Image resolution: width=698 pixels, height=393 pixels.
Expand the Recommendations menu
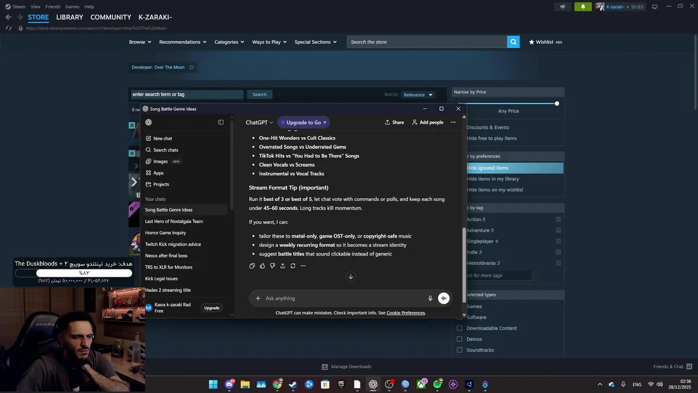click(183, 42)
